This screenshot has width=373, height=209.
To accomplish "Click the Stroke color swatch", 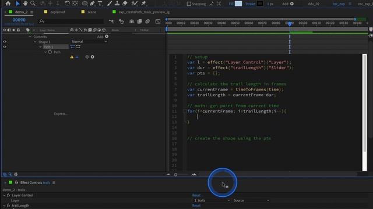I will click(260, 3).
